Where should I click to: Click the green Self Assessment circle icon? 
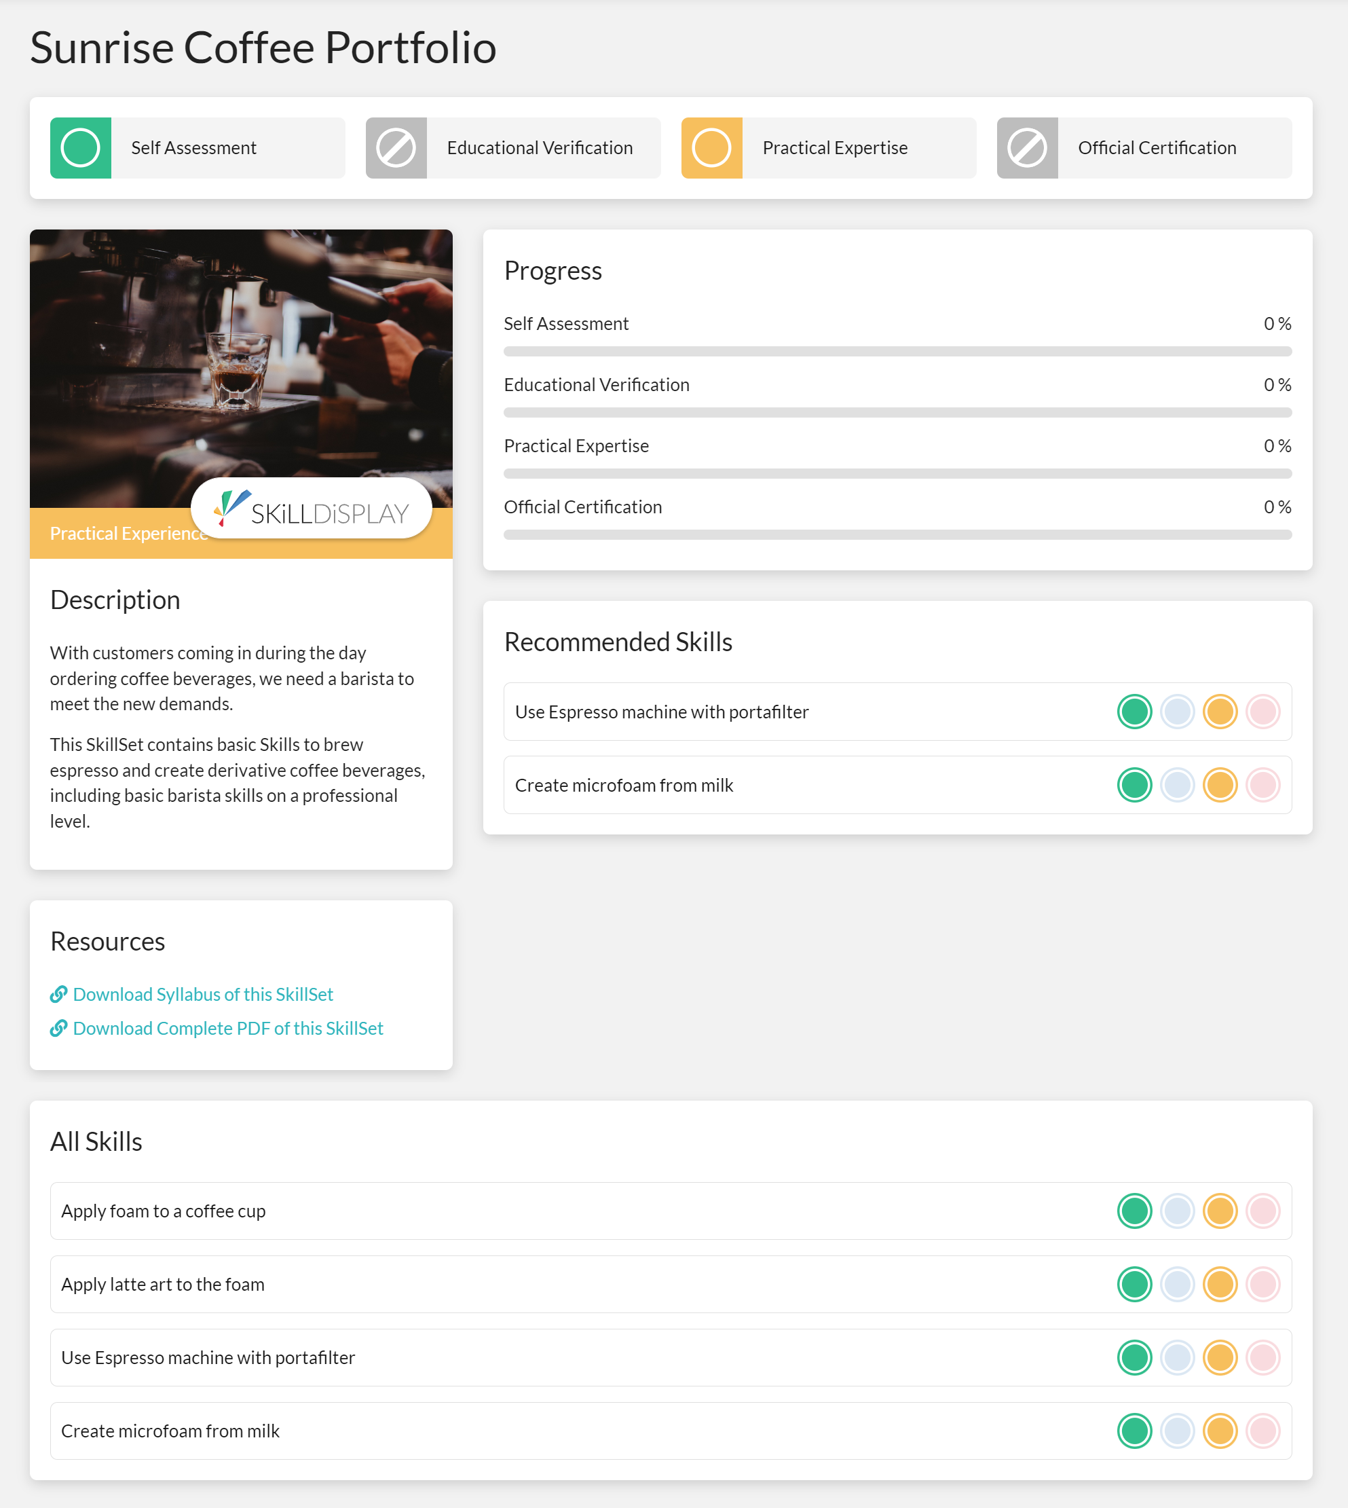pos(81,147)
